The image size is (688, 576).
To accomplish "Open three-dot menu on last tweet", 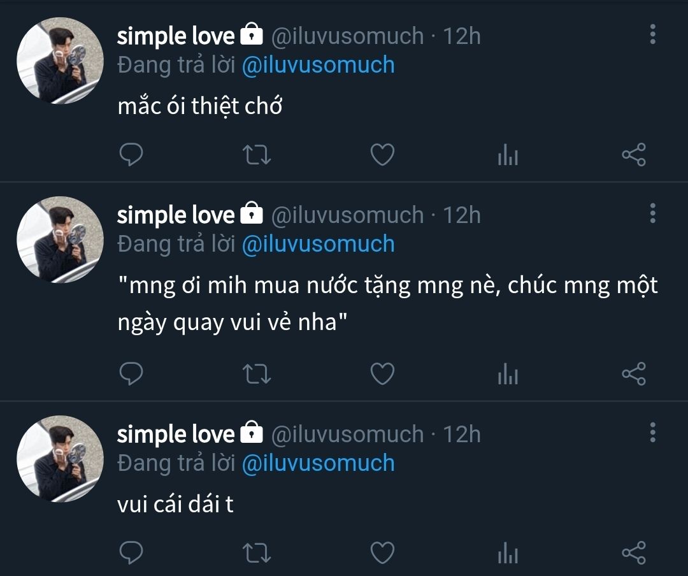I will 653,433.
